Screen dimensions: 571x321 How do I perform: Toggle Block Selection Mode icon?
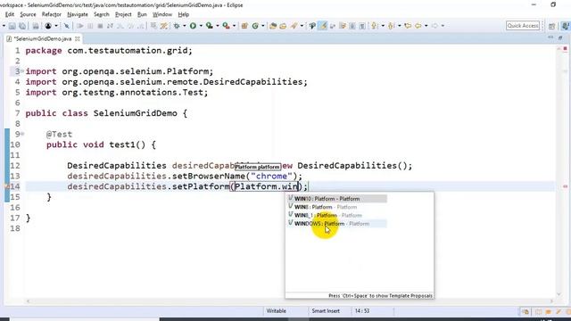tap(352, 26)
